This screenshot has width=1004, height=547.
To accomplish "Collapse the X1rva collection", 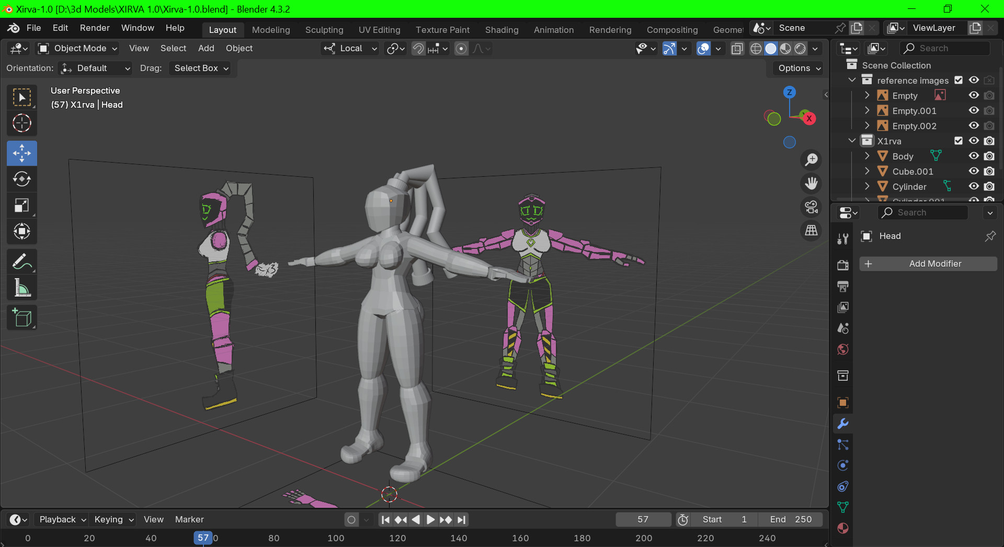I will (852, 141).
